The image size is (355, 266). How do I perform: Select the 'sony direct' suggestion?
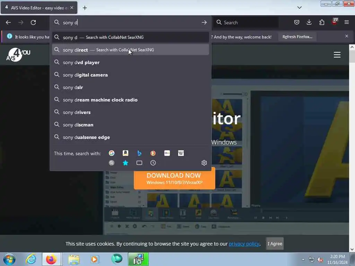pyautogui.click(x=130, y=50)
